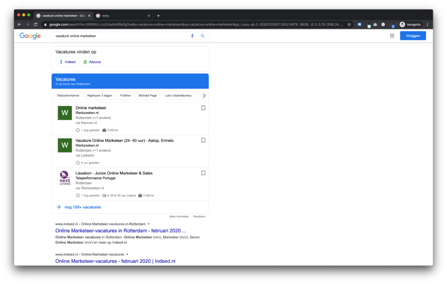The height and width of the screenshot is (284, 447).
Task: Expand dropdown beside Online-Marketeer-vacatures-in-Rotterdam URL
Action: point(148,224)
